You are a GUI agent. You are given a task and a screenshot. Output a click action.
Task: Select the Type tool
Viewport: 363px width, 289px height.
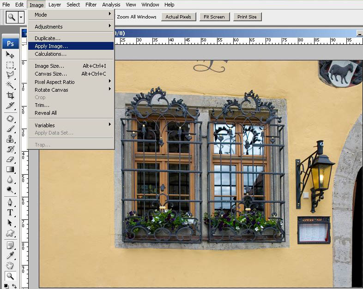(x=10, y=212)
